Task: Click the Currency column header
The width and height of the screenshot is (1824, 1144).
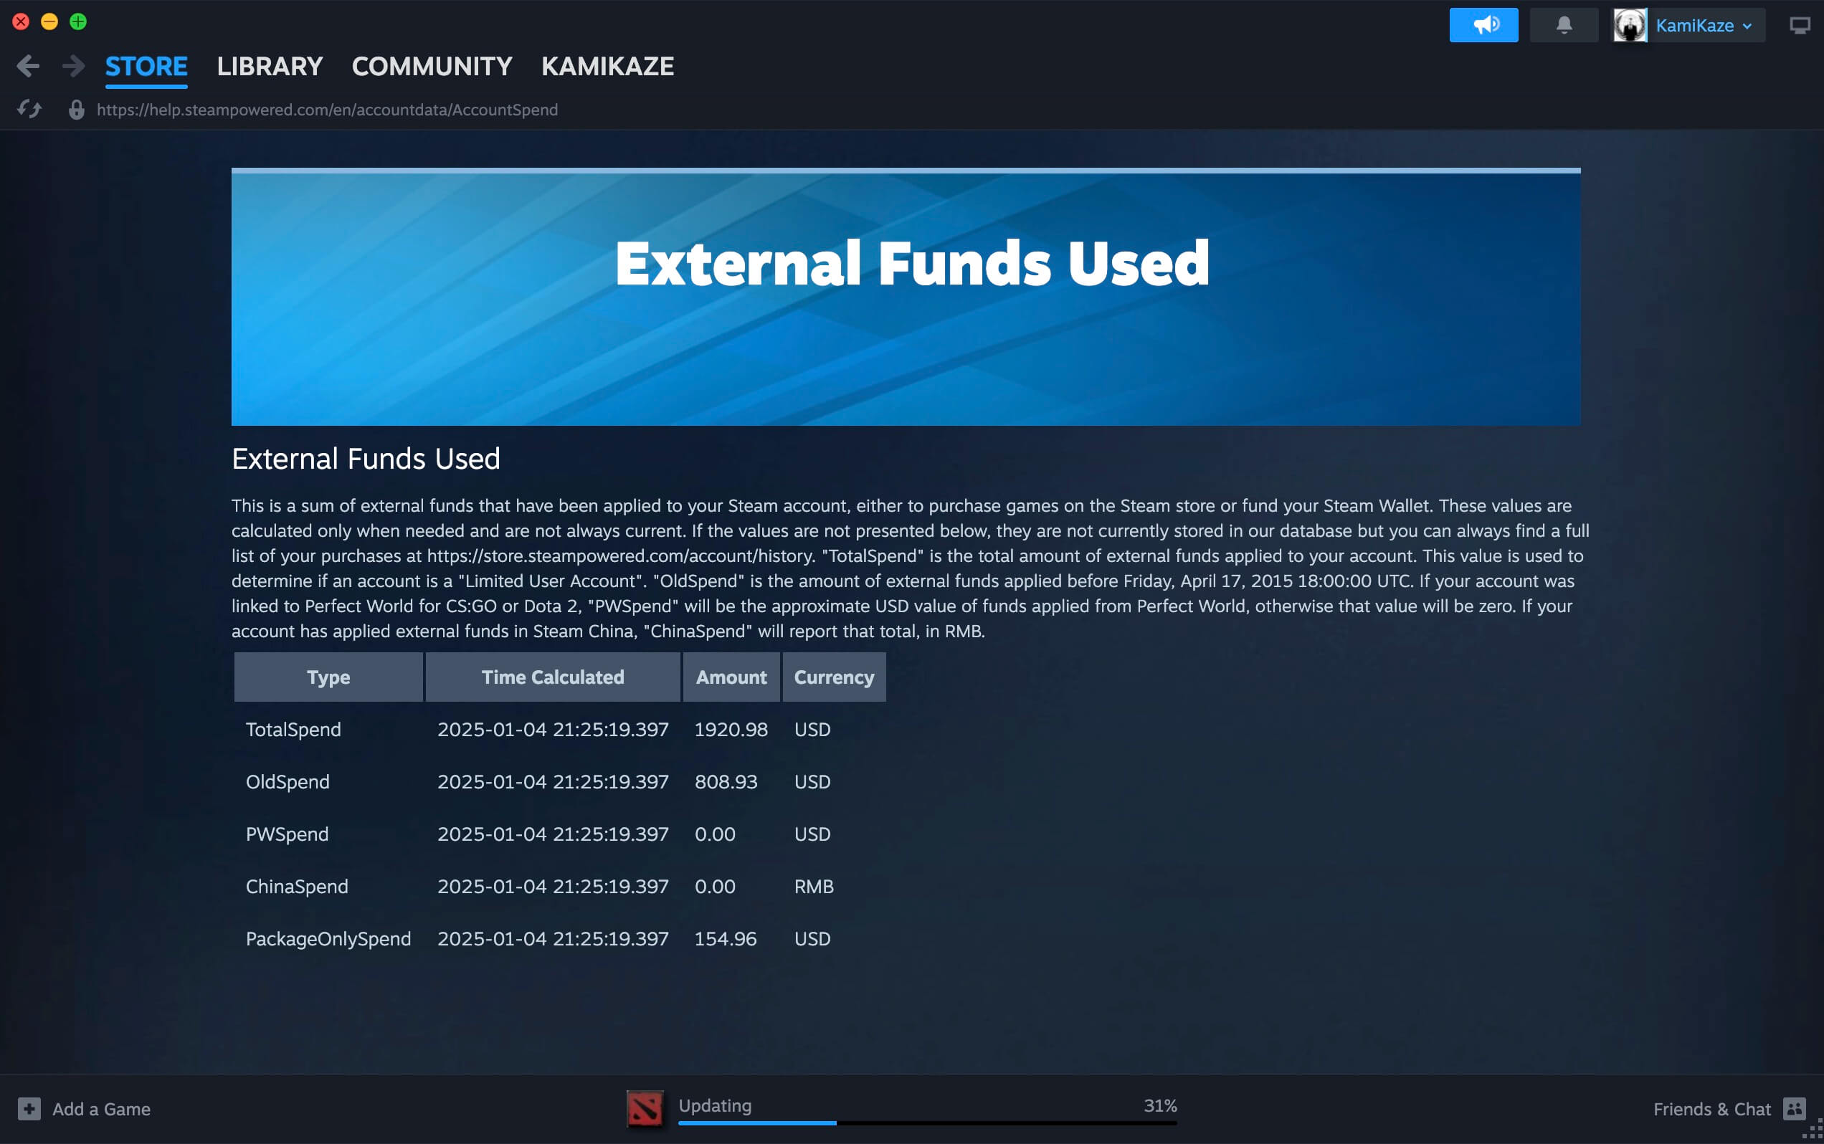Action: click(x=833, y=677)
